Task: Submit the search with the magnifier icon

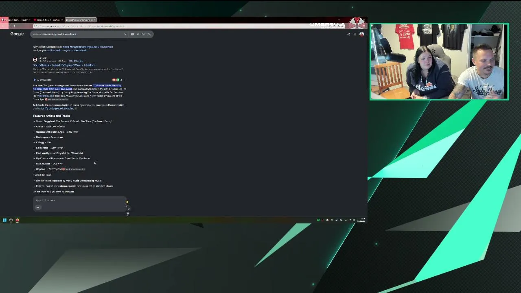Action: click(x=149, y=34)
